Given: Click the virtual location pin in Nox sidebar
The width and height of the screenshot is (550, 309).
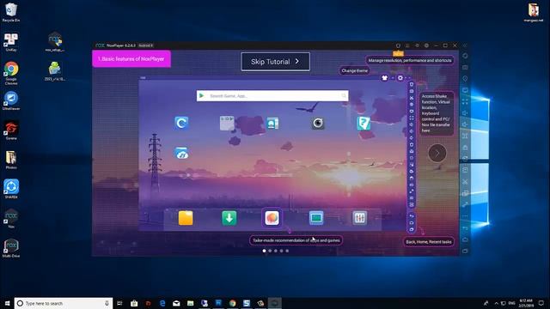Looking at the screenshot, I should pyautogui.click(x=465, y=79).
